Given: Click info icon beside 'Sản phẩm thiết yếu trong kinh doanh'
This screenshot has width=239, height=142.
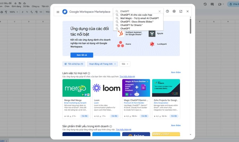Looking at the screenshot, I should point(111,126).
